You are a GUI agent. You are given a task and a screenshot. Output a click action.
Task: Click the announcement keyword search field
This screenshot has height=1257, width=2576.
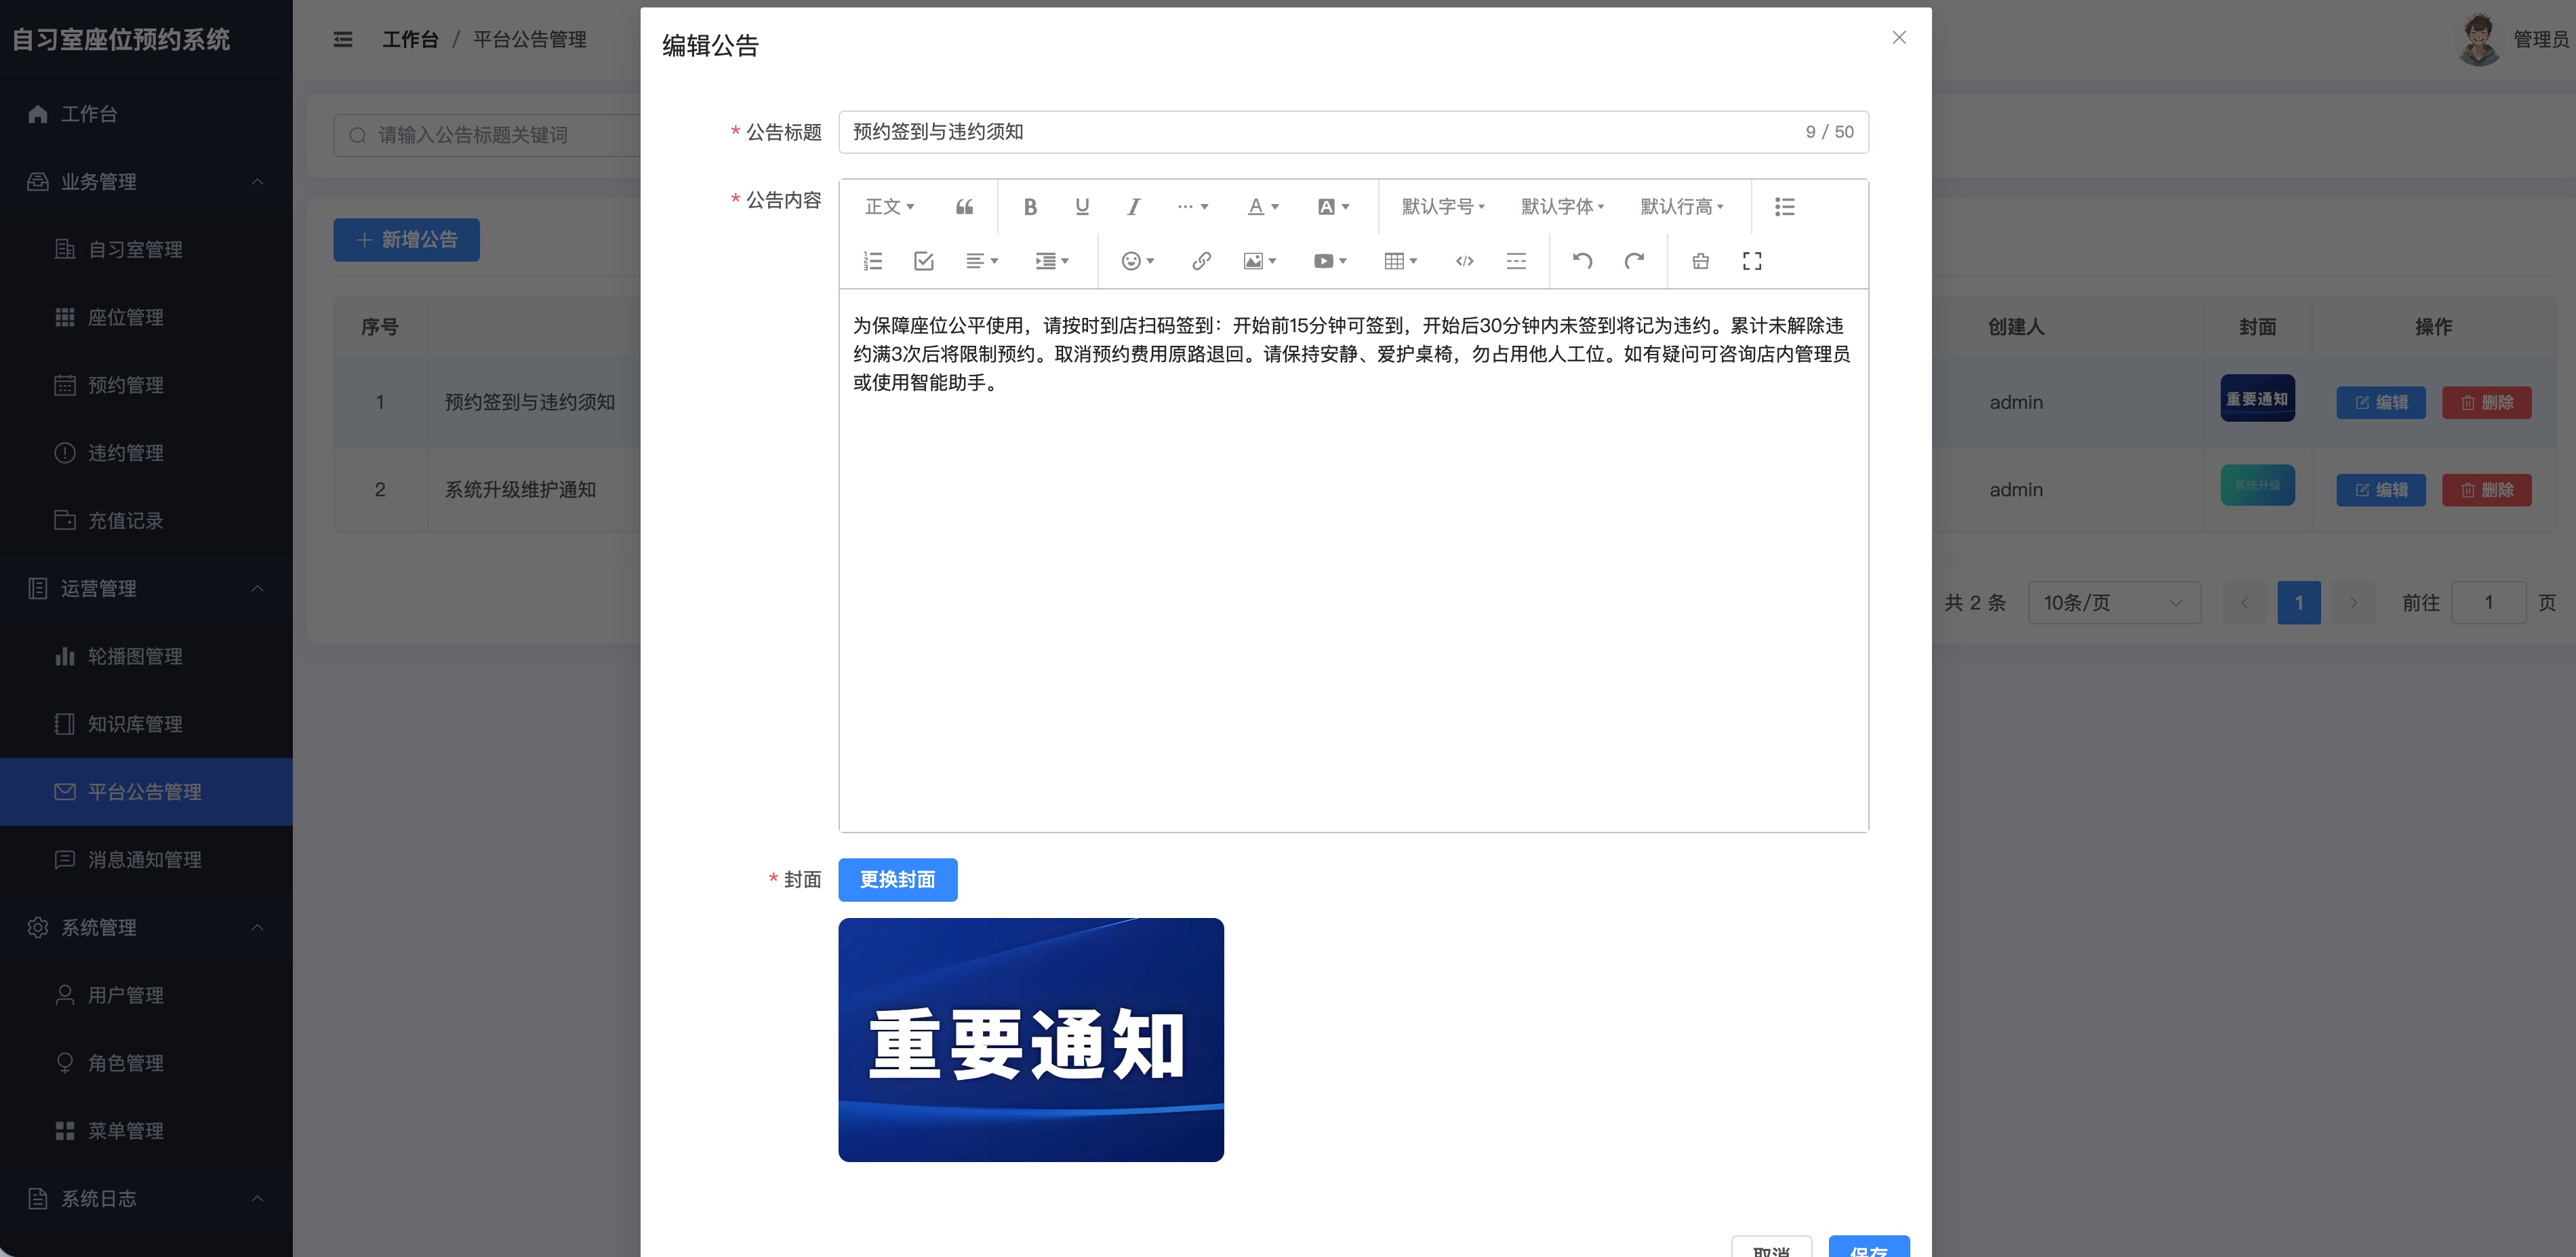point(487,135)
